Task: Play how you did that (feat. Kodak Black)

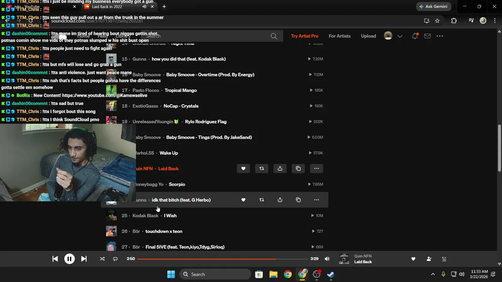Action: tap(189, 59)
